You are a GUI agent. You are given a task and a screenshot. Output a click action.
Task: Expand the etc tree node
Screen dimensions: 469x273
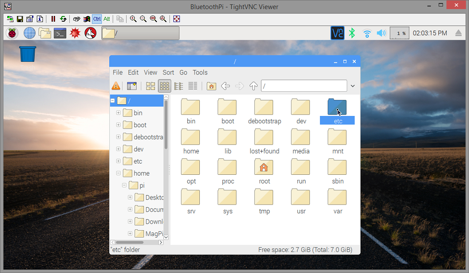click(118, 161)
